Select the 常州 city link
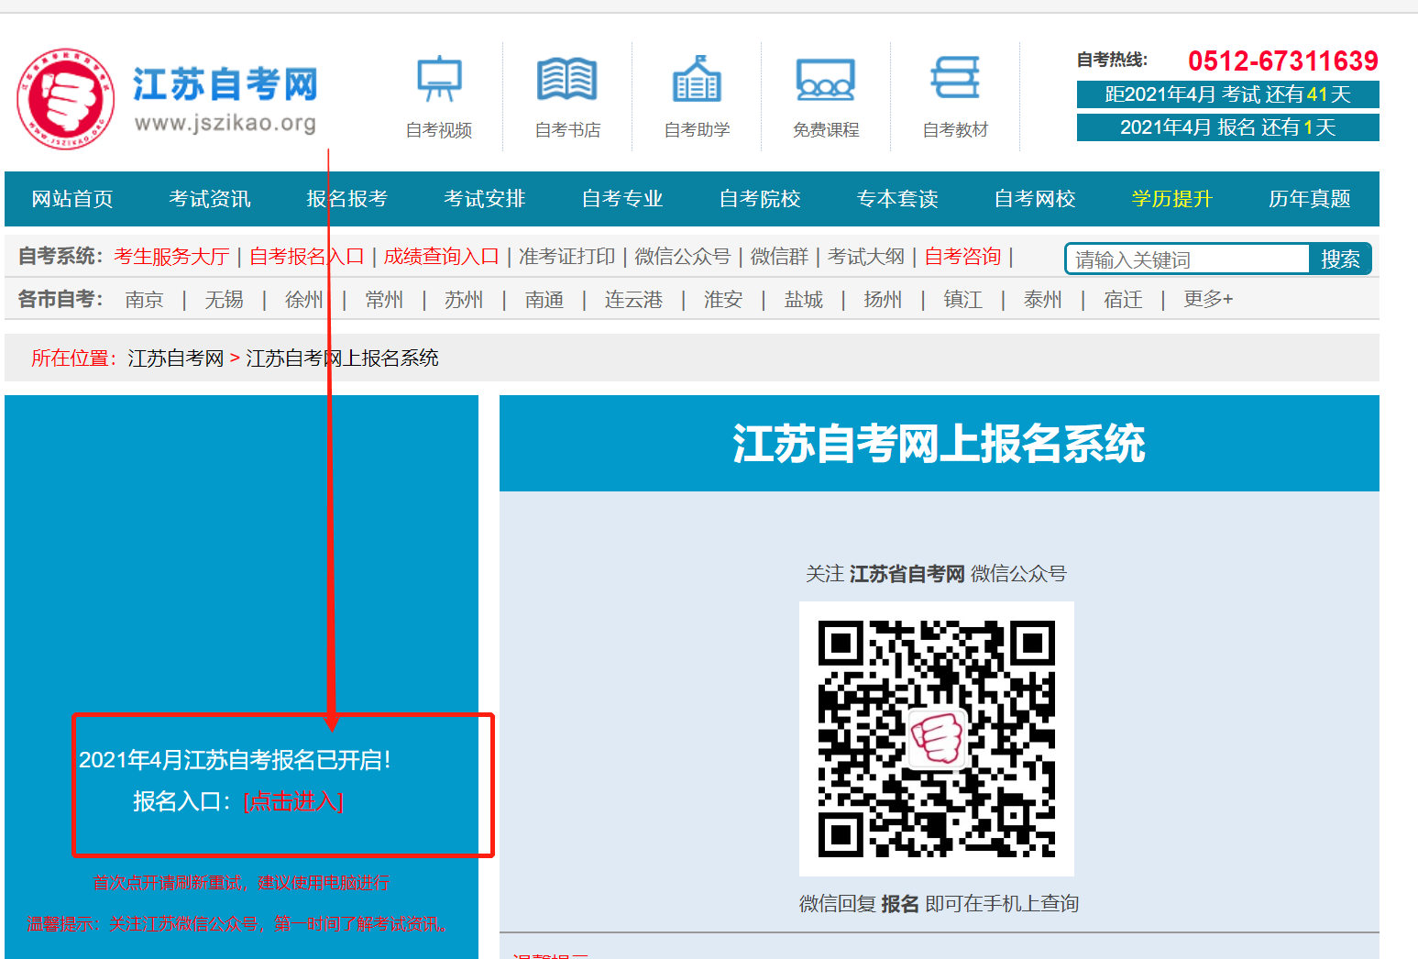 tap(384, 300)
